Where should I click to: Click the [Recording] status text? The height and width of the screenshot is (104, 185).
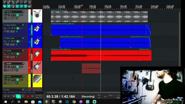[x=88, y=96]
